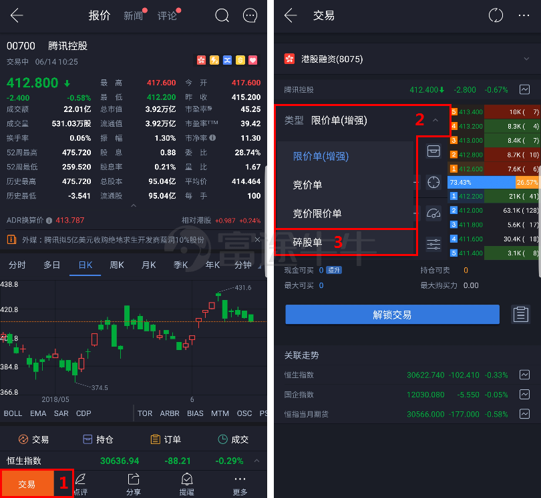Enable the BOLL indicator
The width and height of the screenshot is (541, 498).
coord(13,413)
